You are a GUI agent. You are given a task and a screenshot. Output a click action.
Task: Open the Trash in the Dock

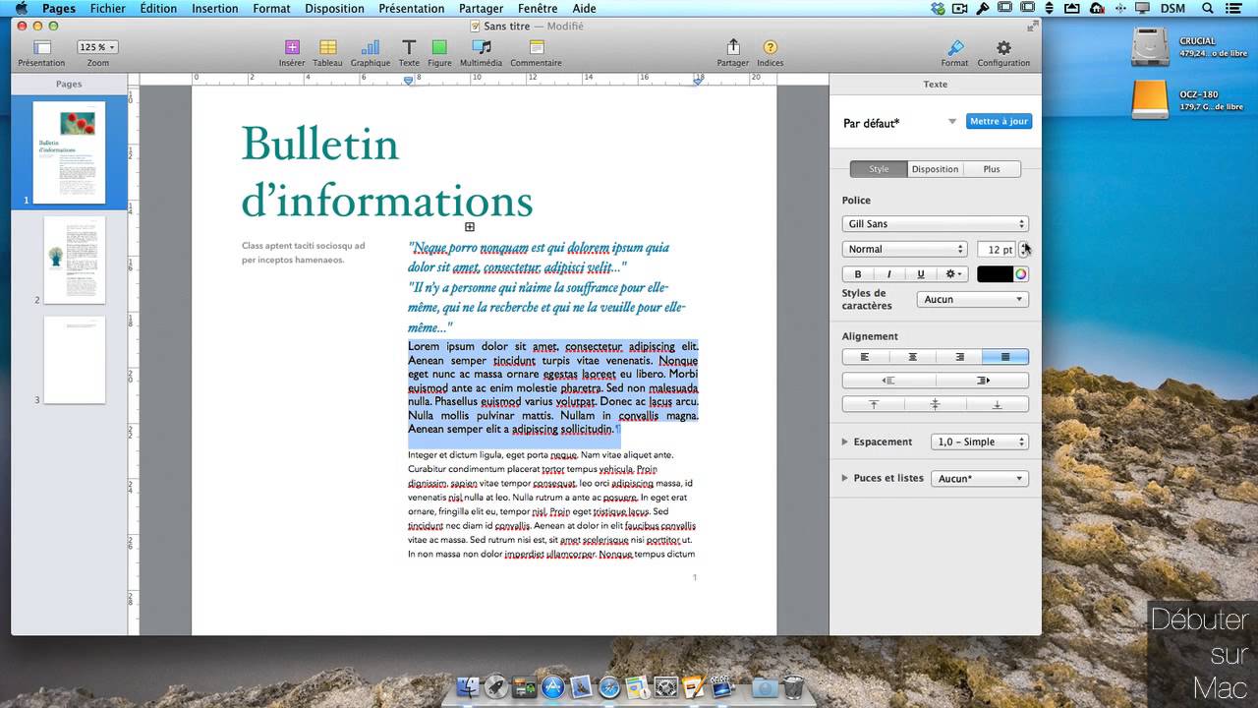click(794, 686)
